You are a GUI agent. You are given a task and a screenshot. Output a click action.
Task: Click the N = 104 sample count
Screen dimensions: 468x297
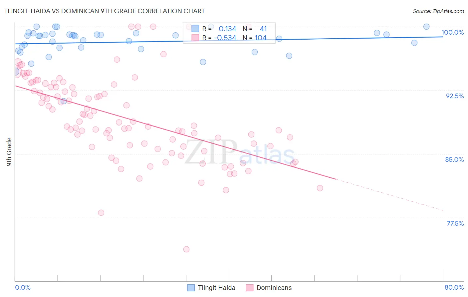coord(255,38)
